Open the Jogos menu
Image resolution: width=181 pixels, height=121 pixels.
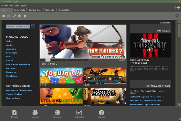coord(17,5)
